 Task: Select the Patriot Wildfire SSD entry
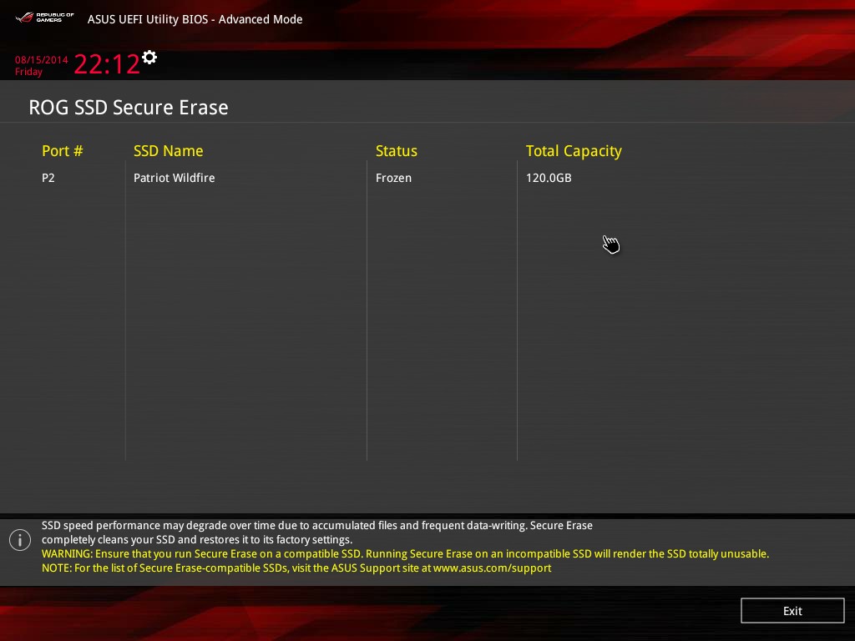point(174,178)
